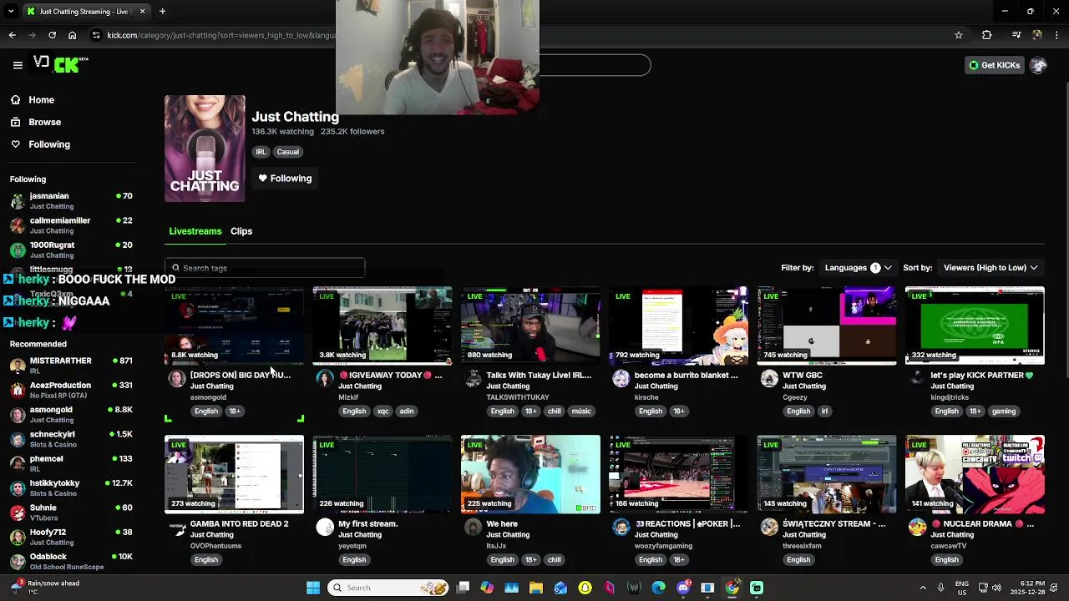The image size is (1069, 601).
Task: Open the Home sidebar link
Action: [33, 100]
